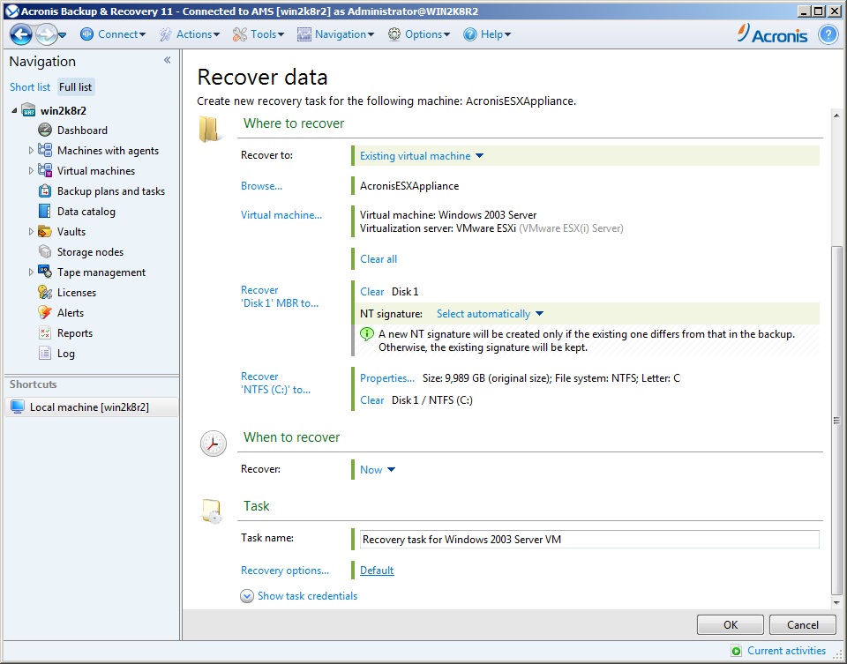The height and width of the screenshot is (664, 847).
Task: Open the Recover Now schedule dropdown
Action: click(x=378, y=470)
